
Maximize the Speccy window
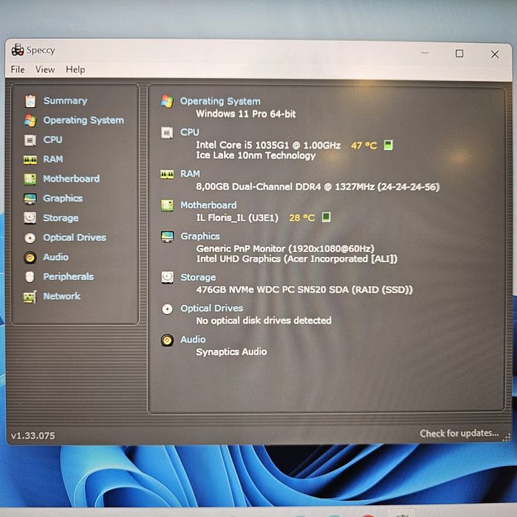[x=459, y=54]
